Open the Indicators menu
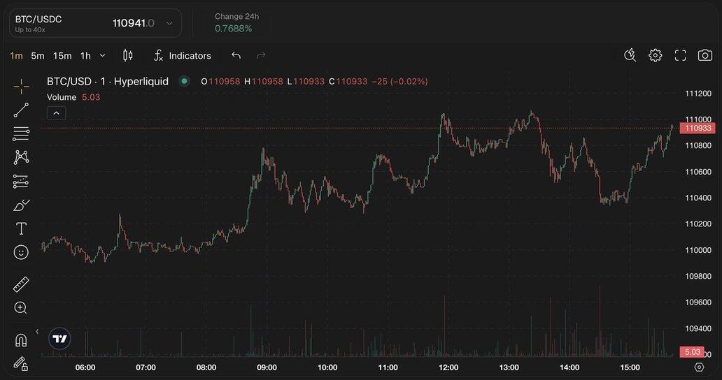Viewport: 722px width, 380px height. 182,55
